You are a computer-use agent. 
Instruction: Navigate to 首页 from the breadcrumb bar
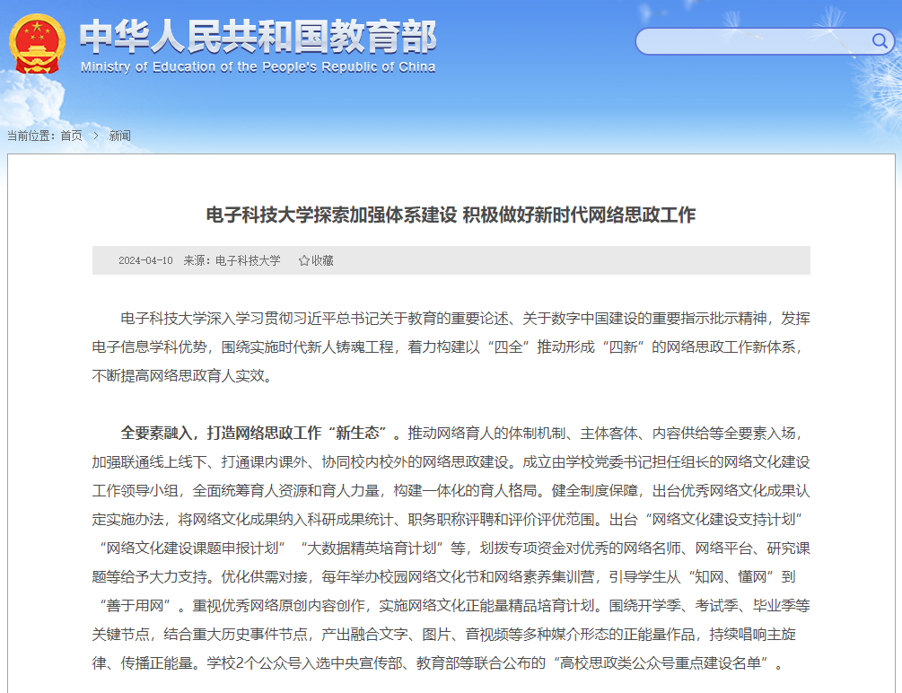point(70,135)
